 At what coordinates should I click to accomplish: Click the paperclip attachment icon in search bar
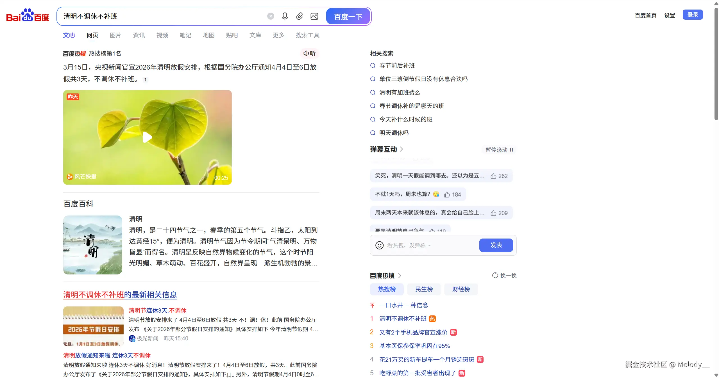(x=299, y=16)
